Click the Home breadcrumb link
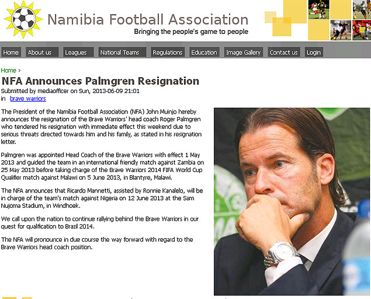The image size is (371, 299). click(x=8, y=70)
